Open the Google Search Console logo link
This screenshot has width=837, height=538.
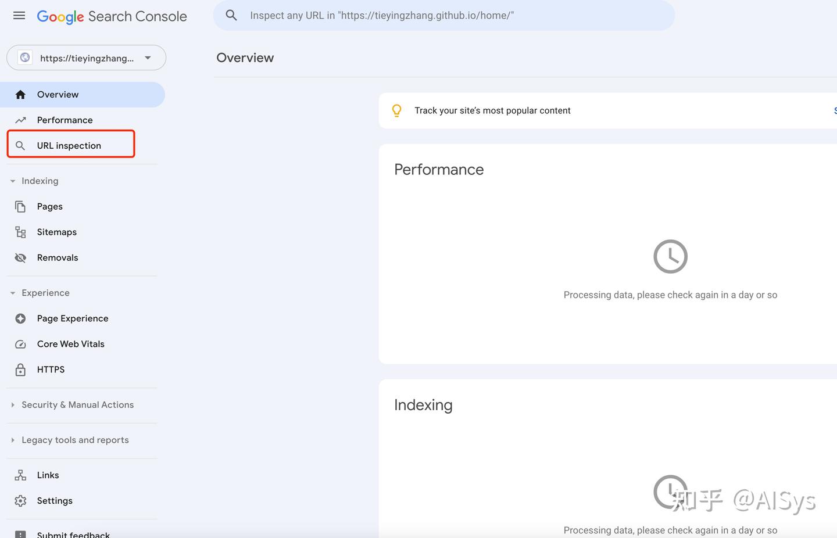(112, 16)
